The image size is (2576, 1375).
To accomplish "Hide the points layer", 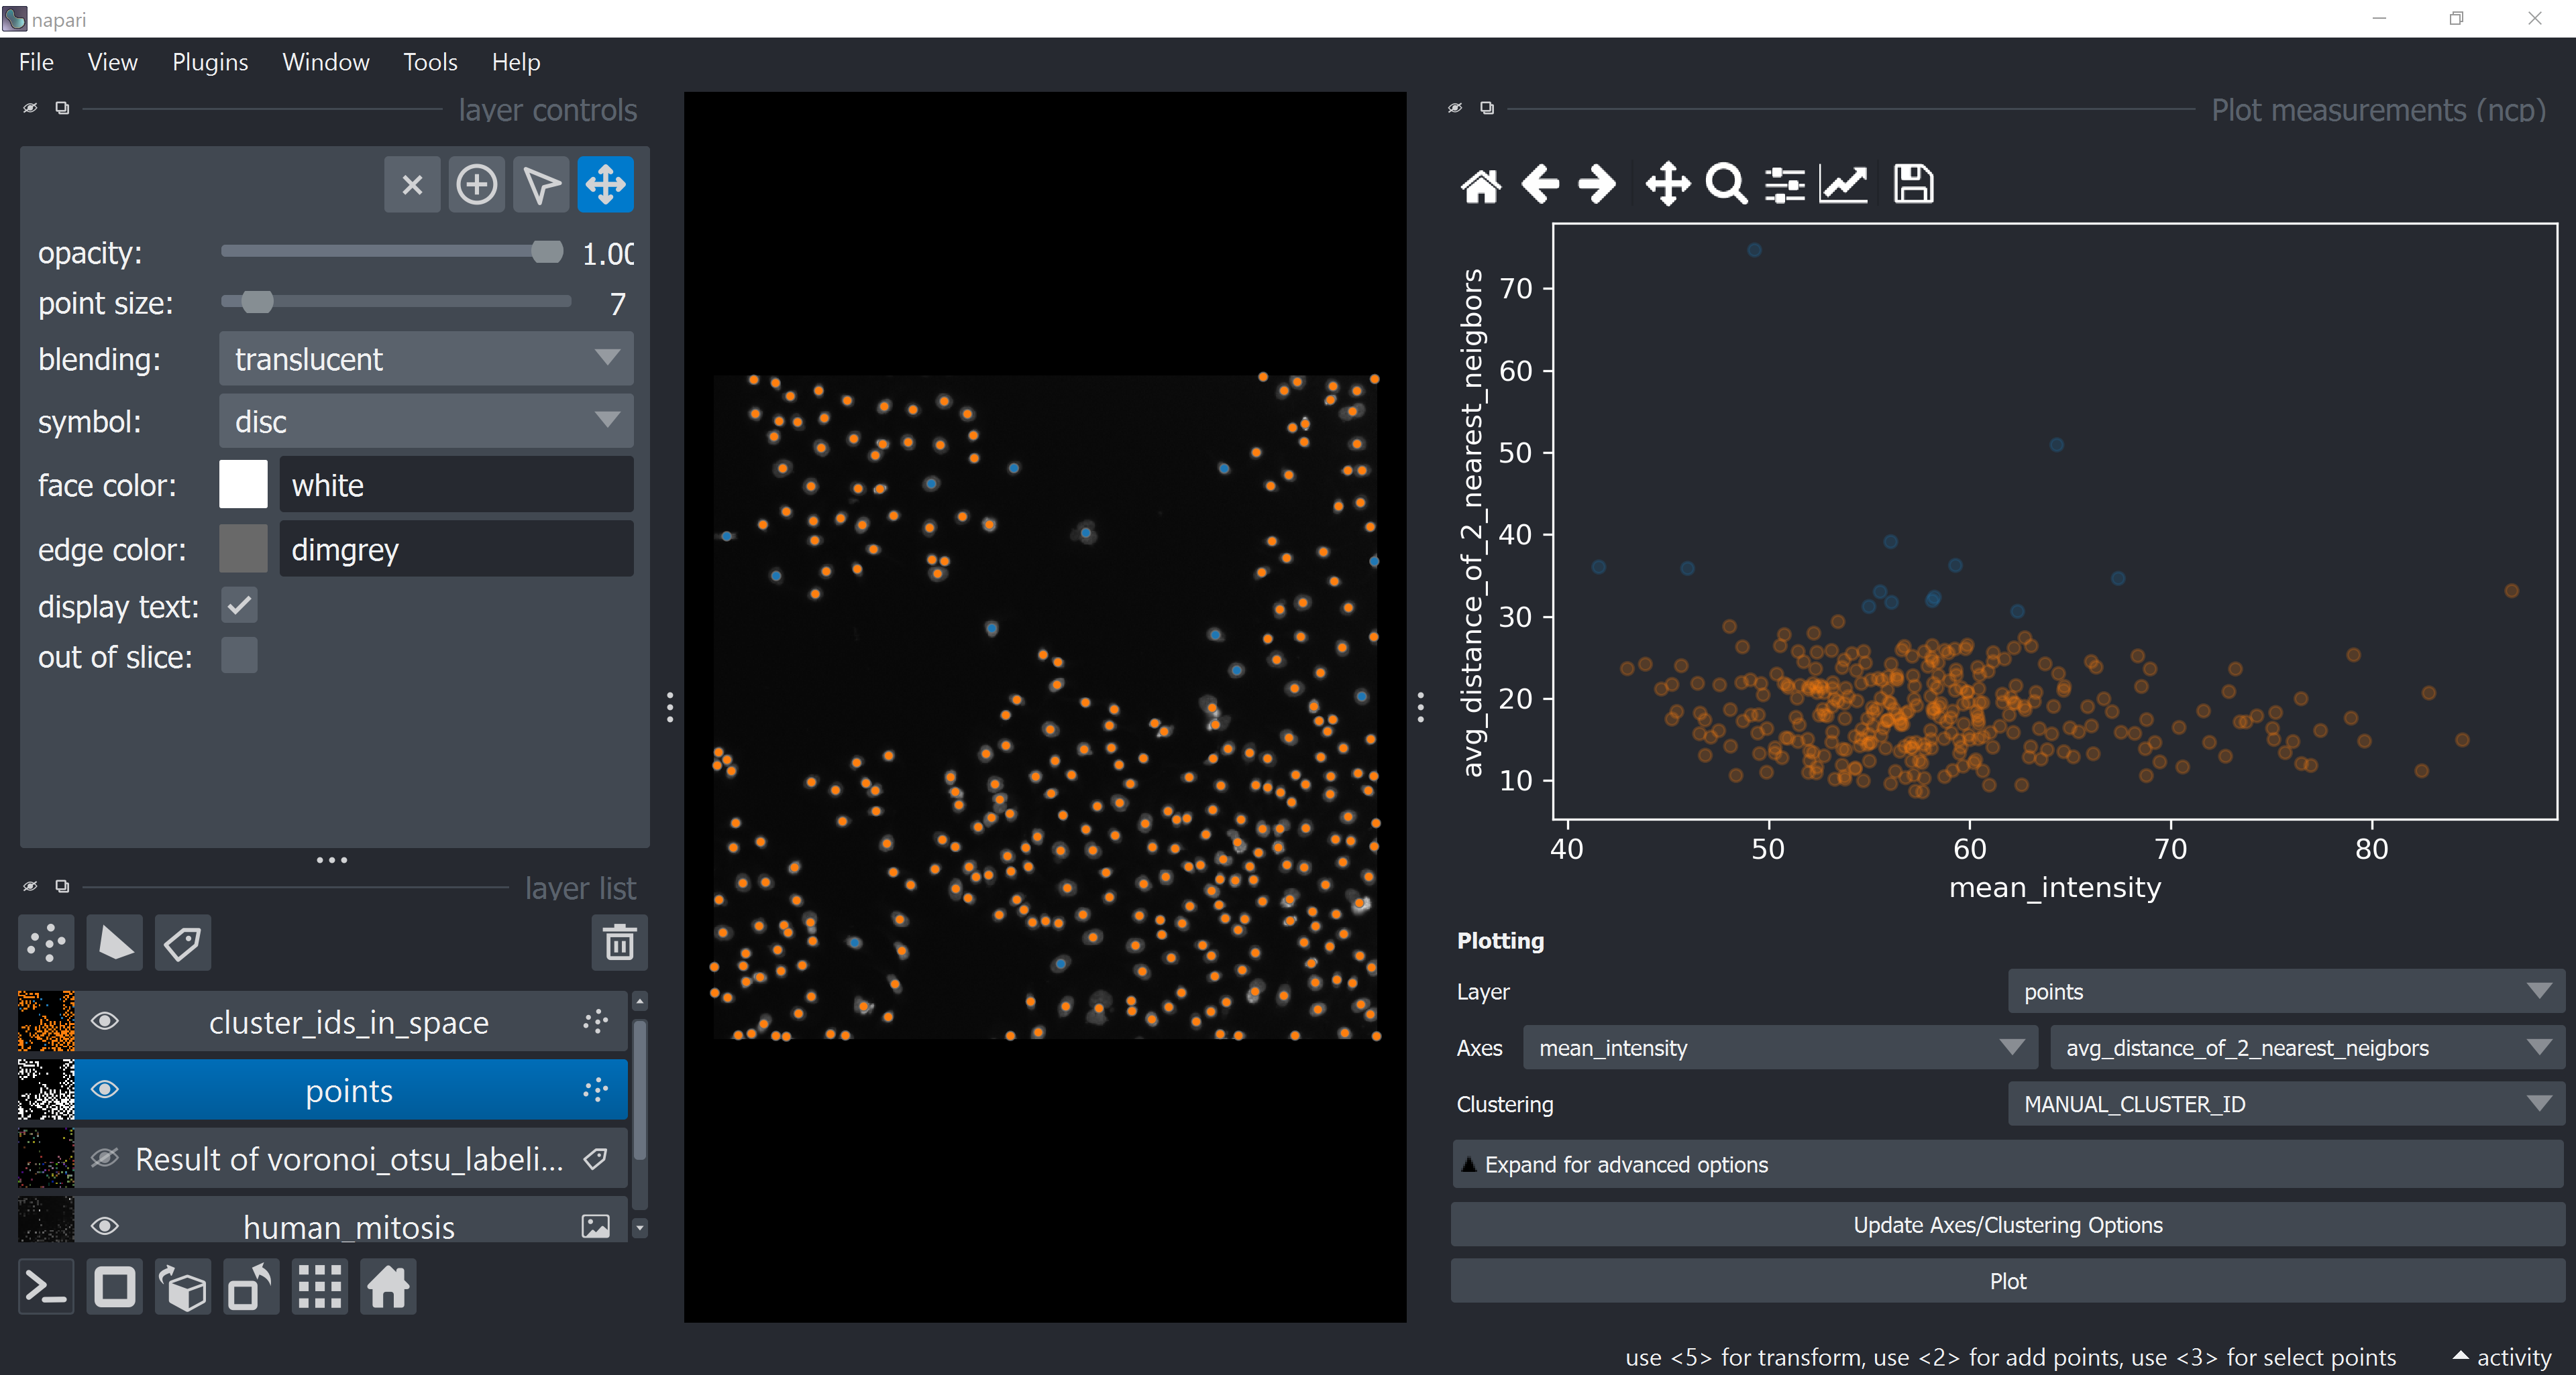I will 105,1089.
